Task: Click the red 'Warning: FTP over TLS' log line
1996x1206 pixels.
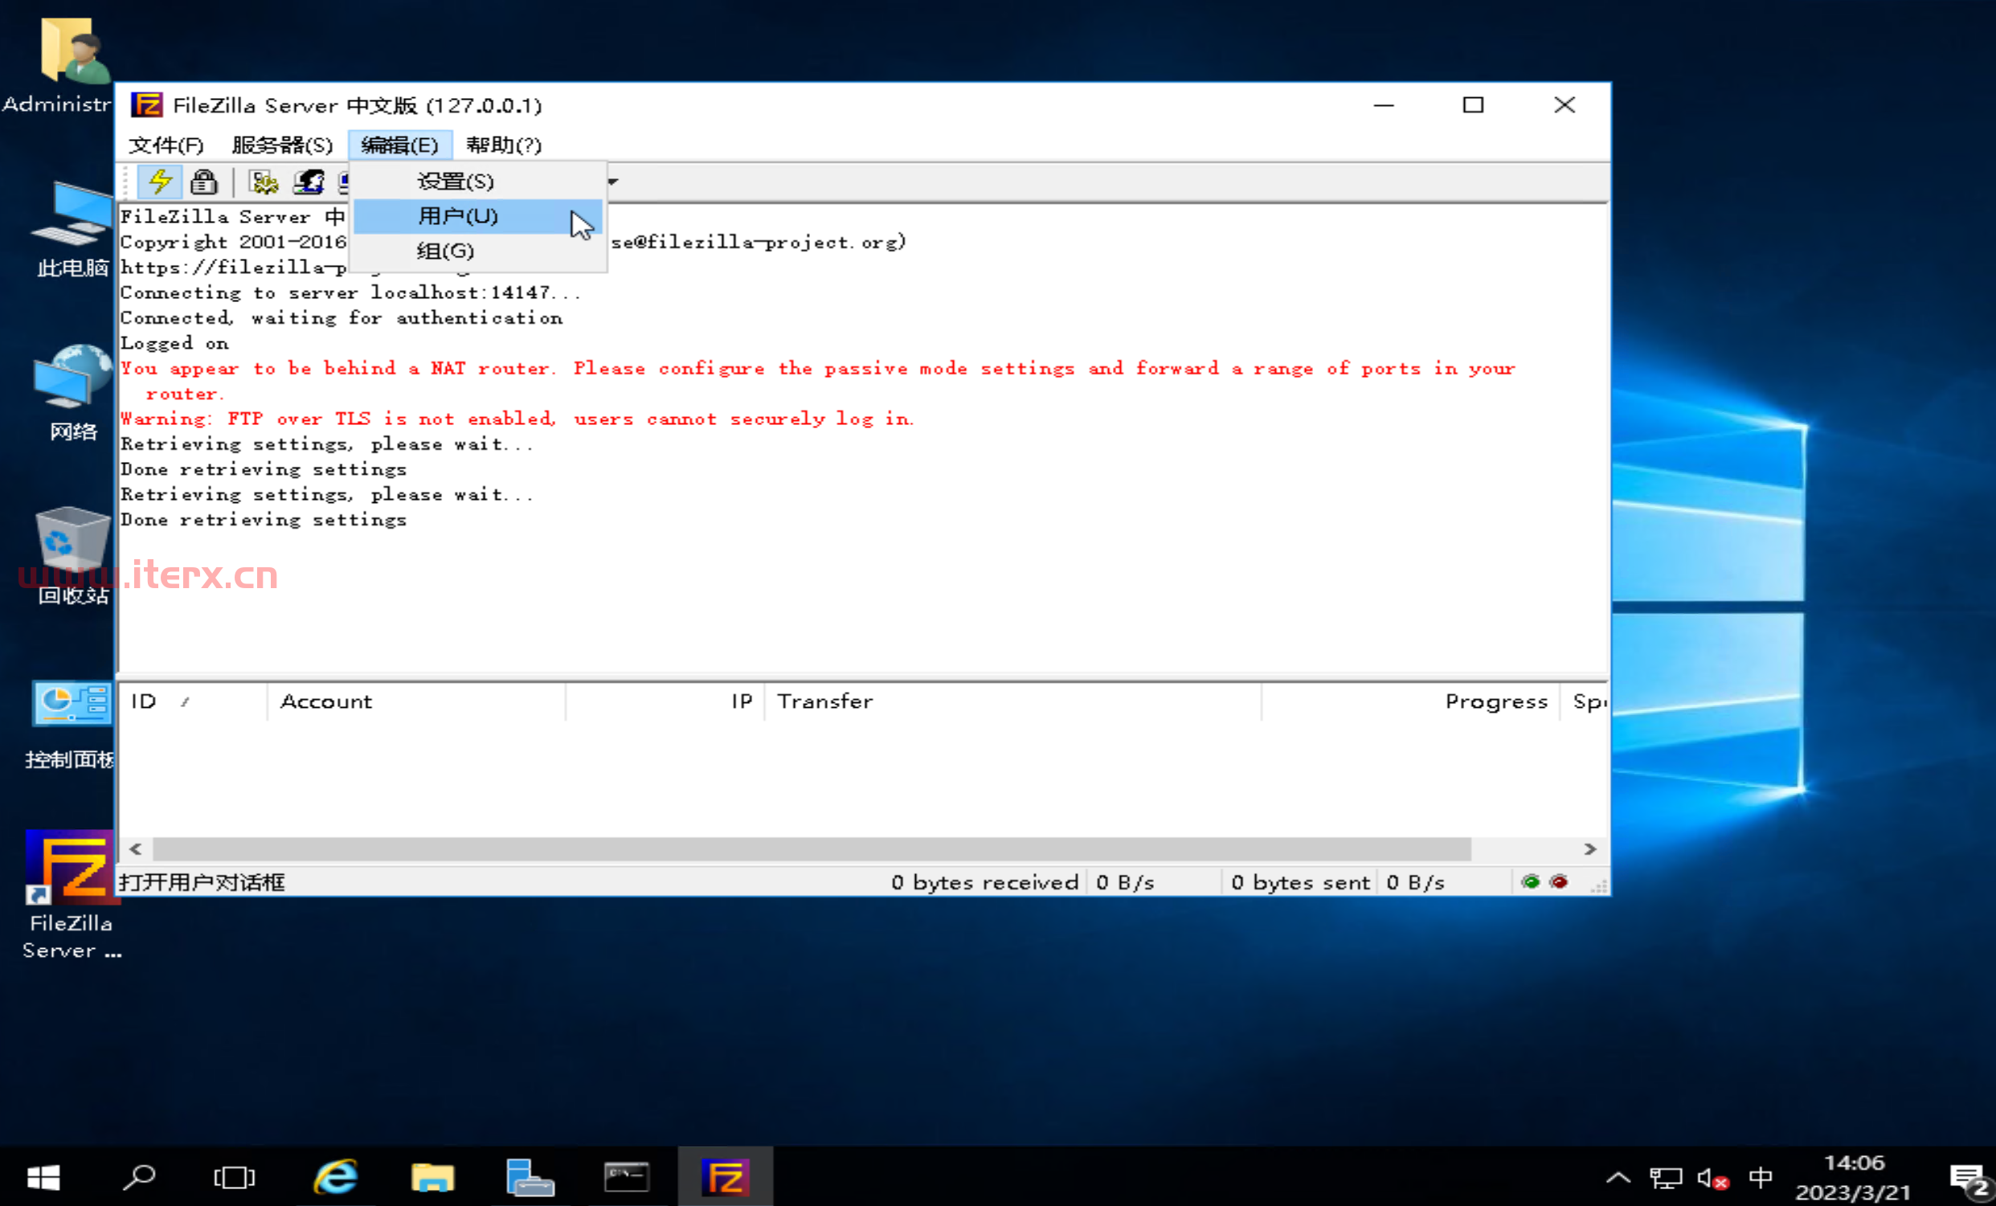Action: click(x=517, y=419)
